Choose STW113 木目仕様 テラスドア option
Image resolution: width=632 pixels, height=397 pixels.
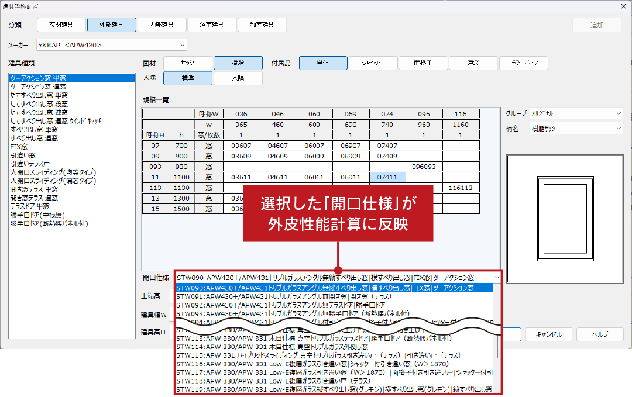[334, 338]
